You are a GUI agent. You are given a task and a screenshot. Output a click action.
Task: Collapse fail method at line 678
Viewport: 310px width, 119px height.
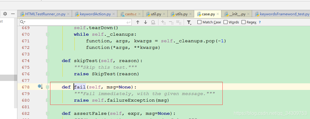pyautogui.click(x=47, y=87)
